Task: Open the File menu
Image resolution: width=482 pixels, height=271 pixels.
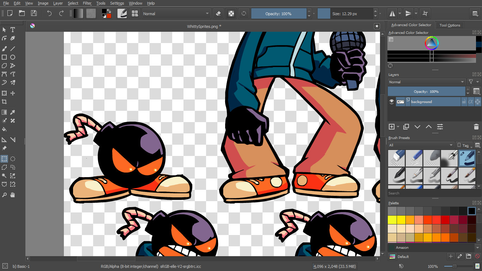Action: point(6,3)
